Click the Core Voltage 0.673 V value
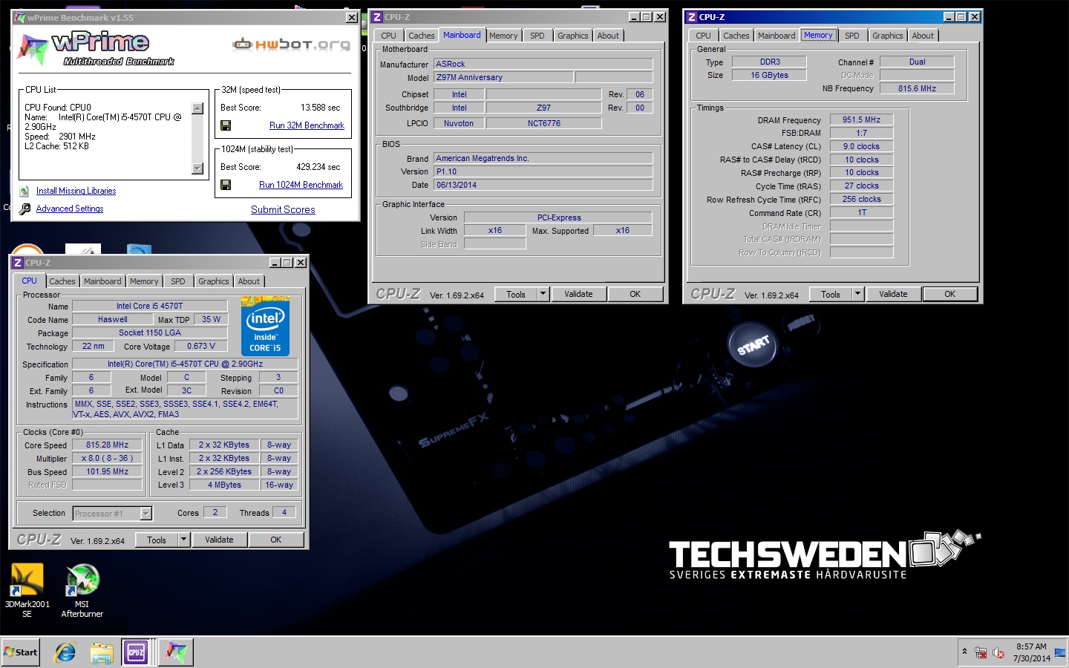Viewport: 1069px width, 668px height. pos(201,346)
